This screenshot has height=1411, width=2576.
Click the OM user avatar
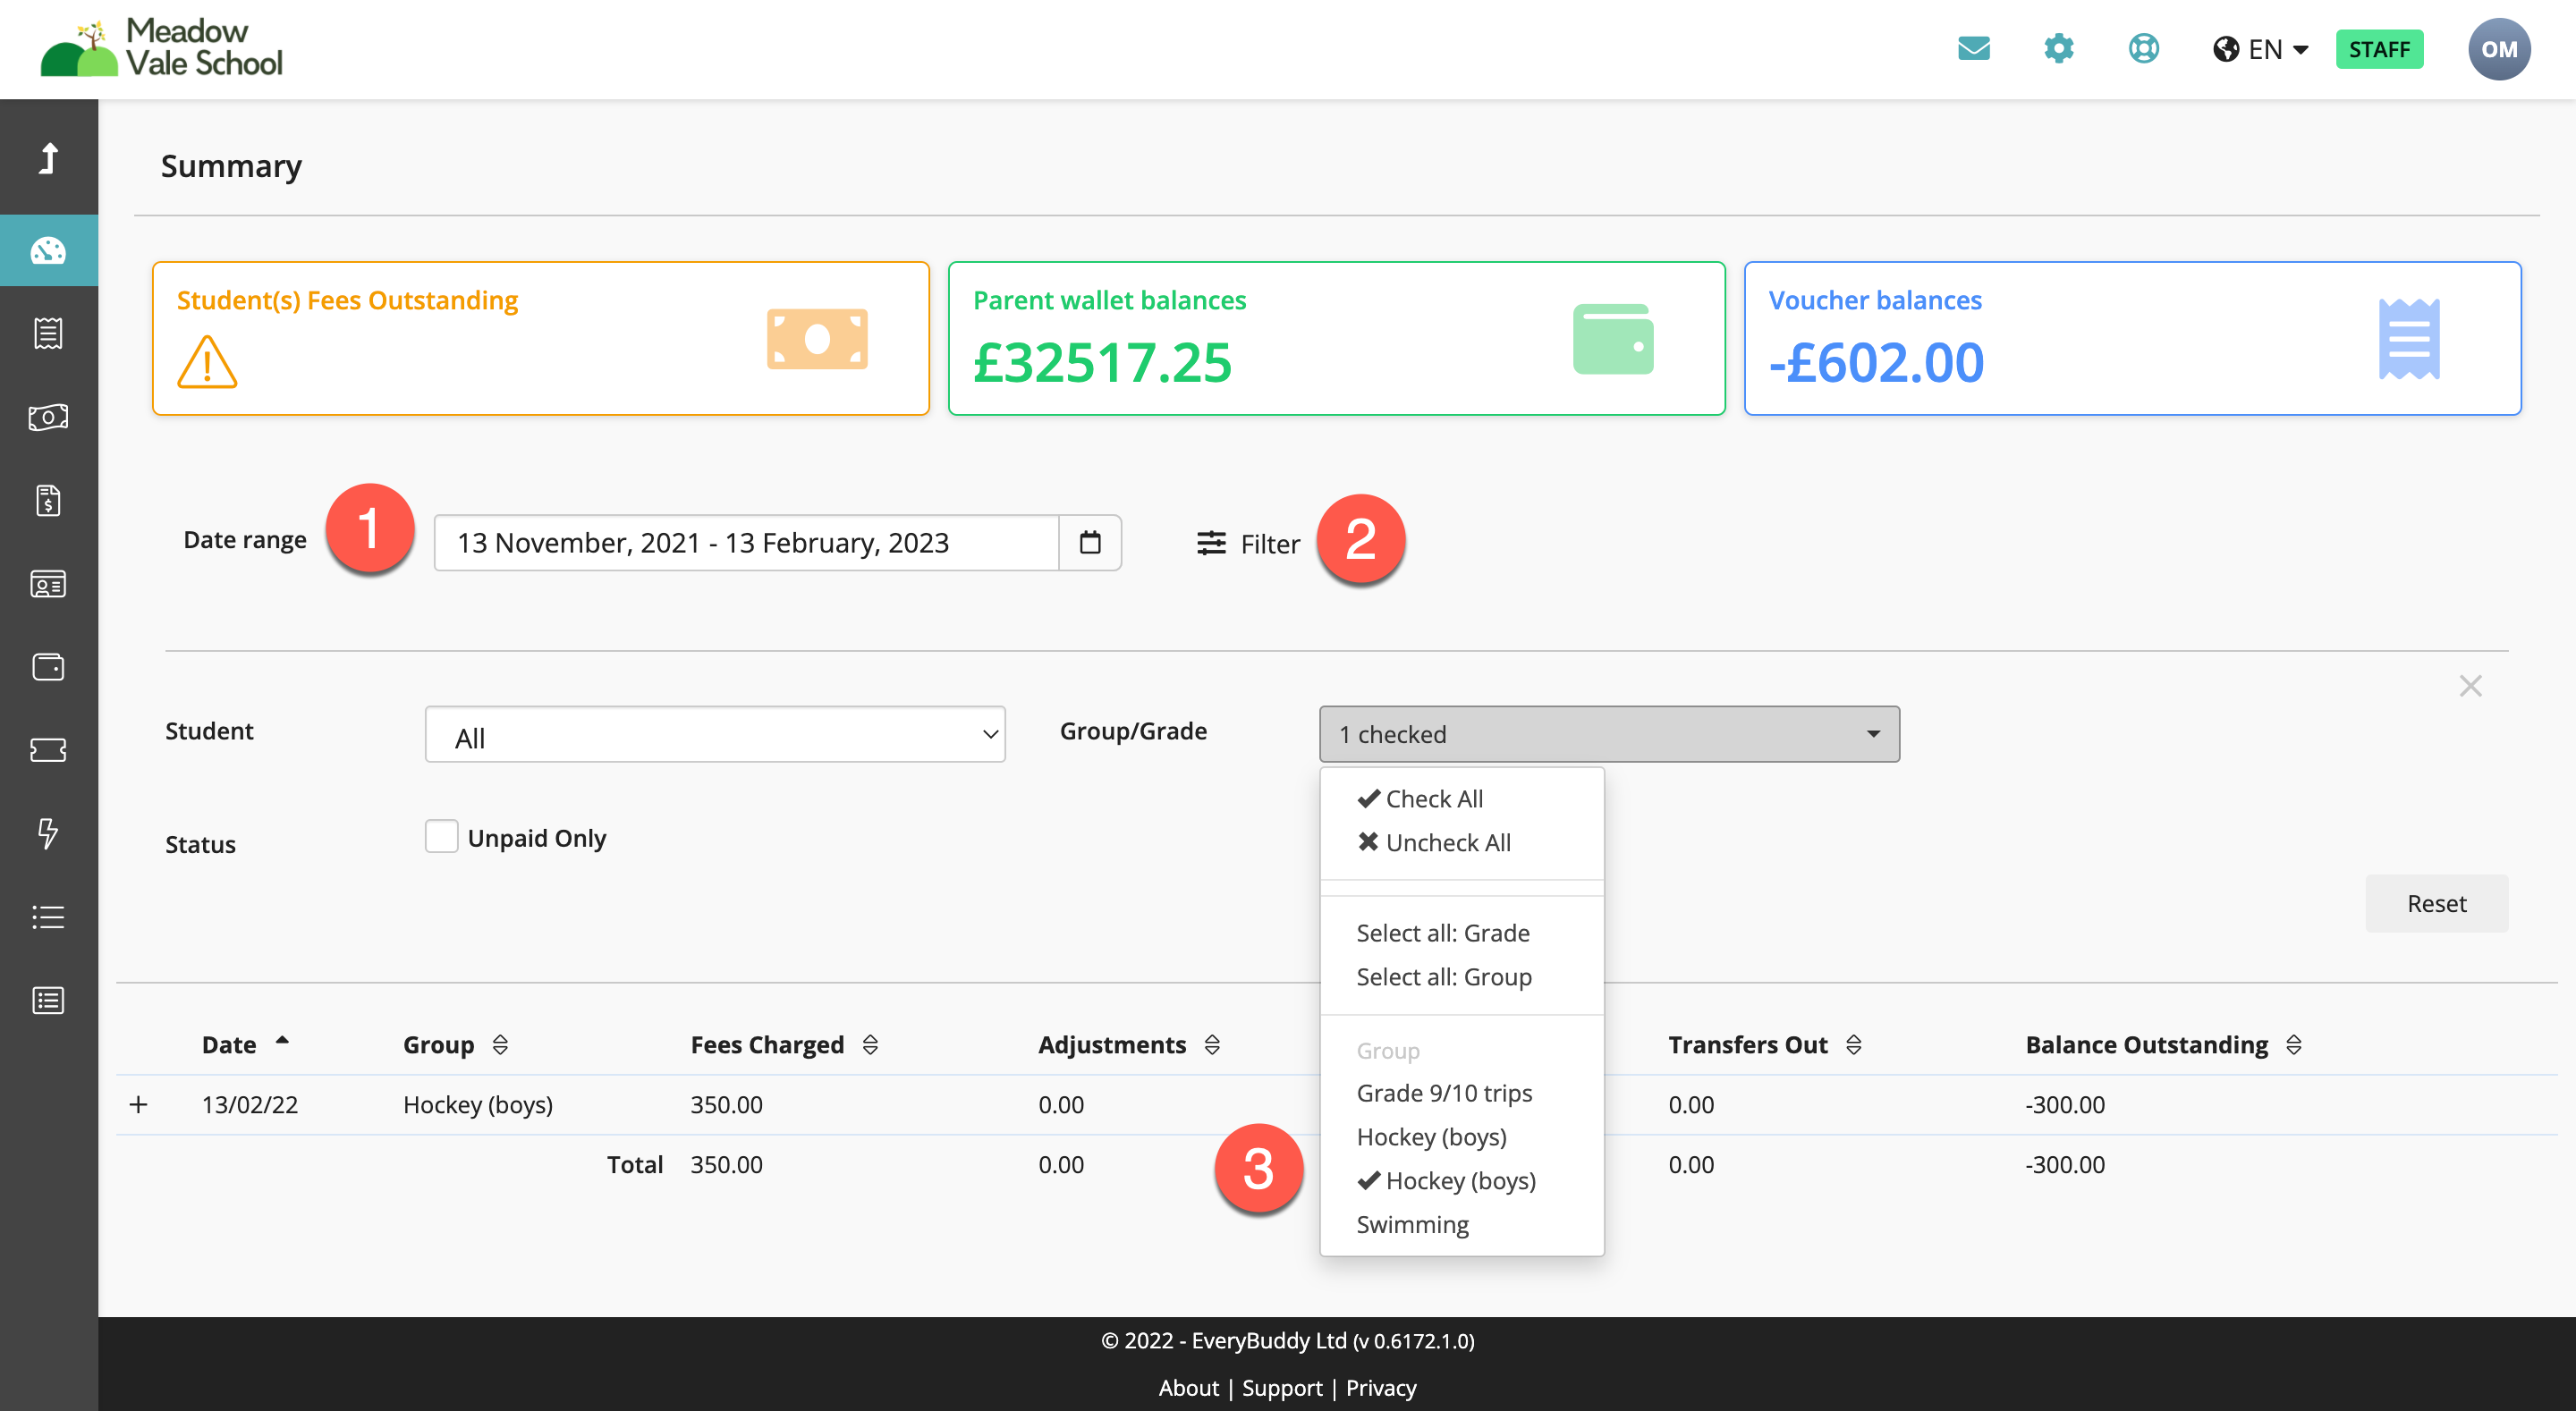[x=2498, y=49]
